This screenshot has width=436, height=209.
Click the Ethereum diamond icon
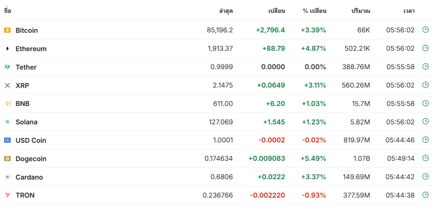7,49
